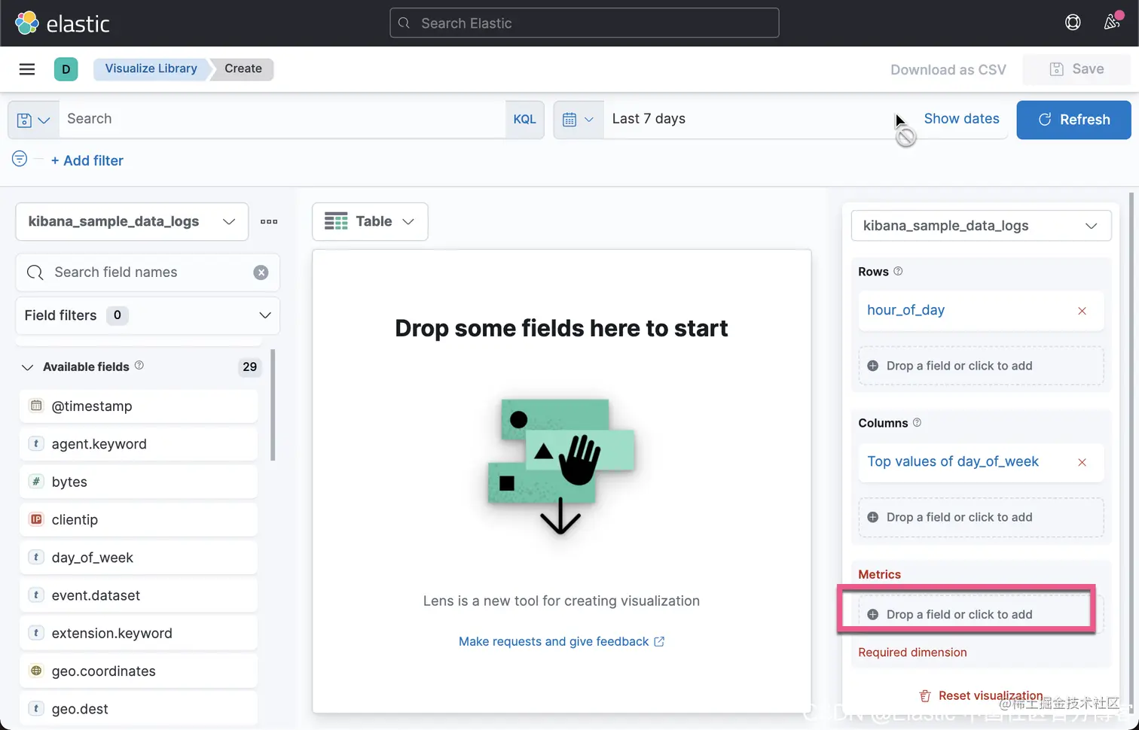Open the left kibana_sample_data_logs index pattern dropdown

(x=132, y=221)
